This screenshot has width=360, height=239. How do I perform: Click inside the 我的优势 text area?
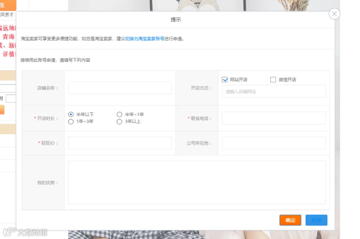click(x=197, y=183)
